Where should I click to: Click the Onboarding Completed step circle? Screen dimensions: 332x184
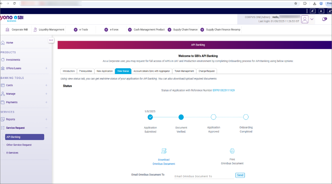tap(246, 117)
